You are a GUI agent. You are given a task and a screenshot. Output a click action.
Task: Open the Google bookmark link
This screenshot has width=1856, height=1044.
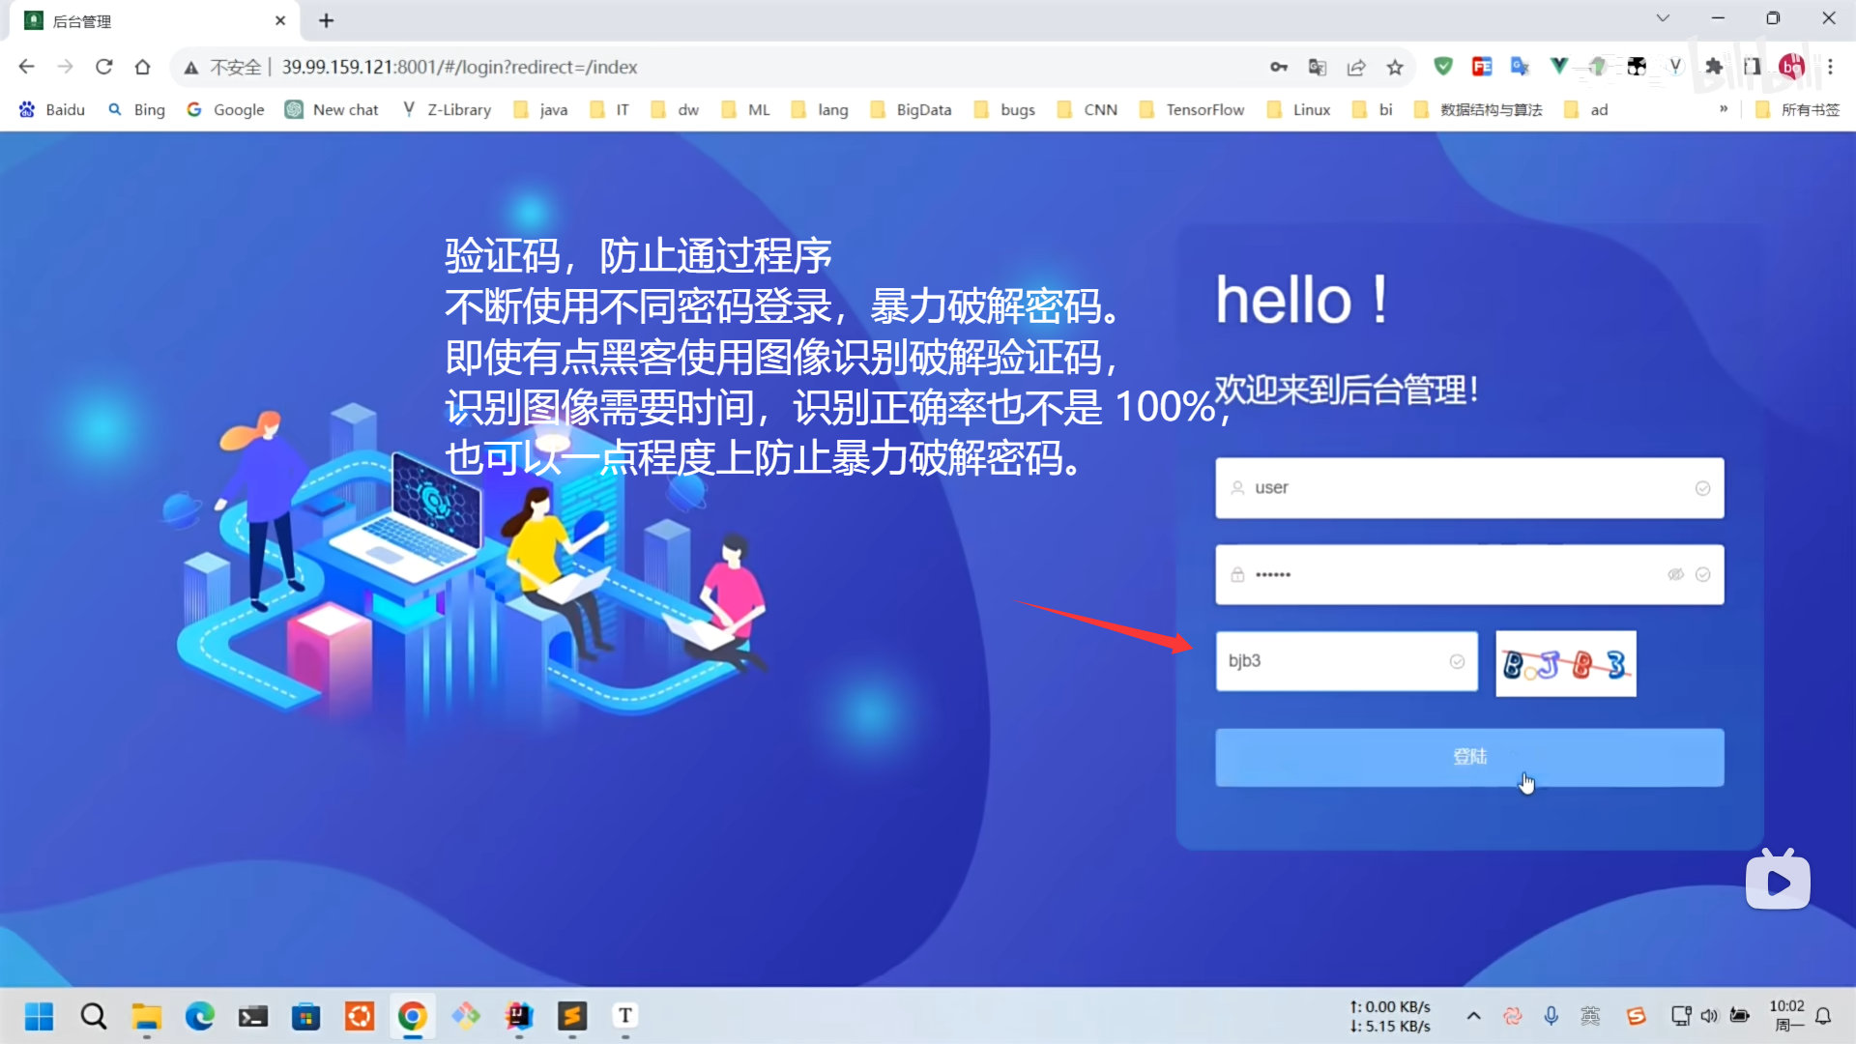[226, 109]
